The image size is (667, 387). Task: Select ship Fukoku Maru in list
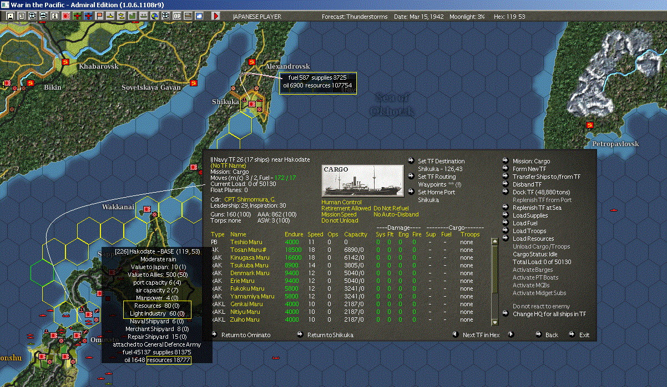(247, 288)
